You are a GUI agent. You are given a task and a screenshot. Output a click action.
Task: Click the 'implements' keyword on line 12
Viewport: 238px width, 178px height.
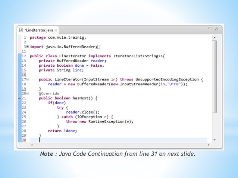pyautogui.click(x=100, y=56)
